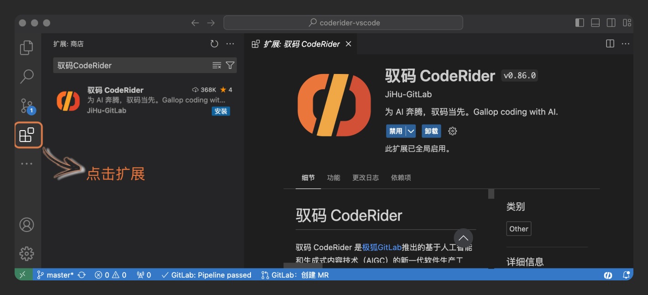Switch to the 功能 tab
Screen dimensions: 648x295
[333, 178]
